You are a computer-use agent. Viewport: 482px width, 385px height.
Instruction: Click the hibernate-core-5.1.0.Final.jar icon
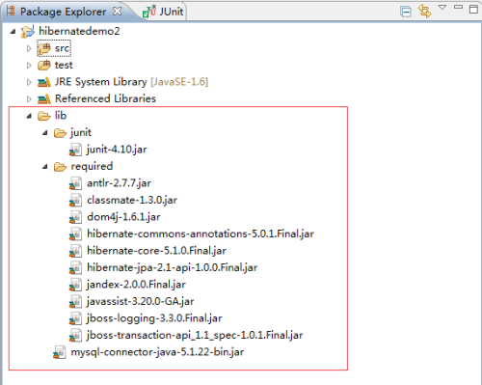(x=75, y=251)
